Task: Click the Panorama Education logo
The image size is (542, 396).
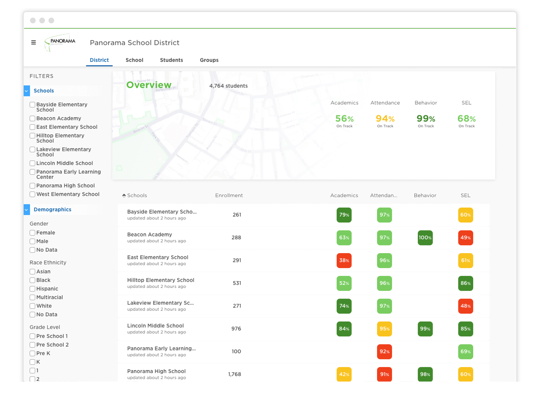Action: 60,42
